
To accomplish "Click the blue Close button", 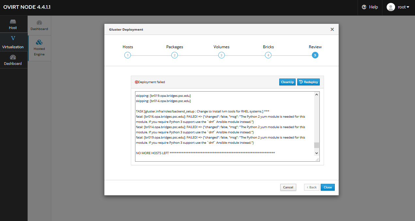I will click(x=328, y=187).
